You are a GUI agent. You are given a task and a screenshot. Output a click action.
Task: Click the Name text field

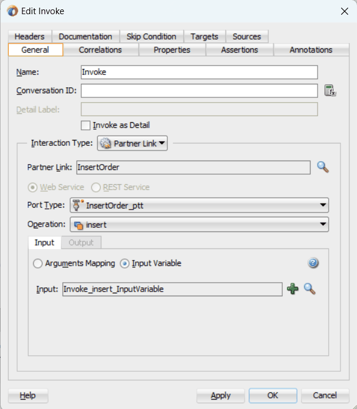[x=199, y=72]
